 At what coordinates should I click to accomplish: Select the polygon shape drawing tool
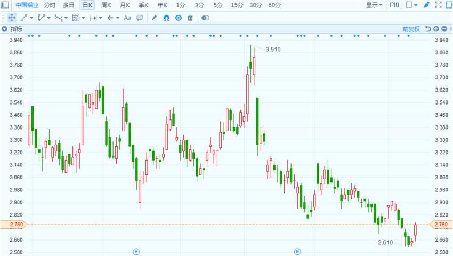tap(41, 18)
